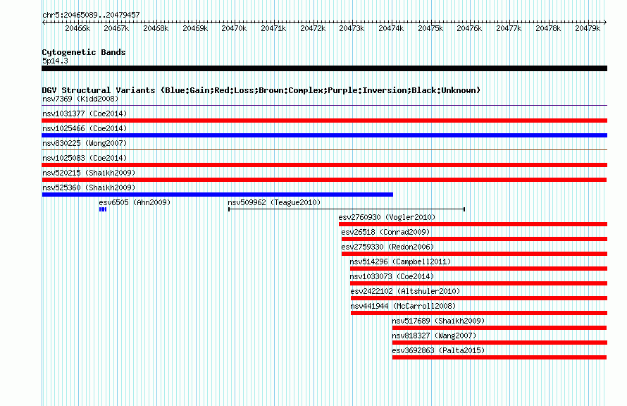This screenshot has height=406, width=627.
Task: Click the 20475k ruler tick label
Action: (430, 28)
